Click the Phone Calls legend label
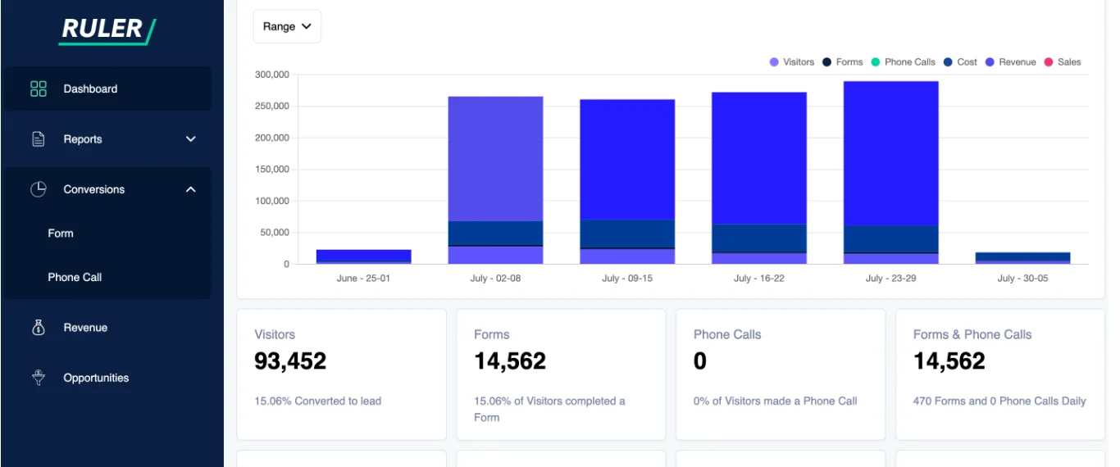The height and width of the screenshot is (467, 1120). (910, 62)
